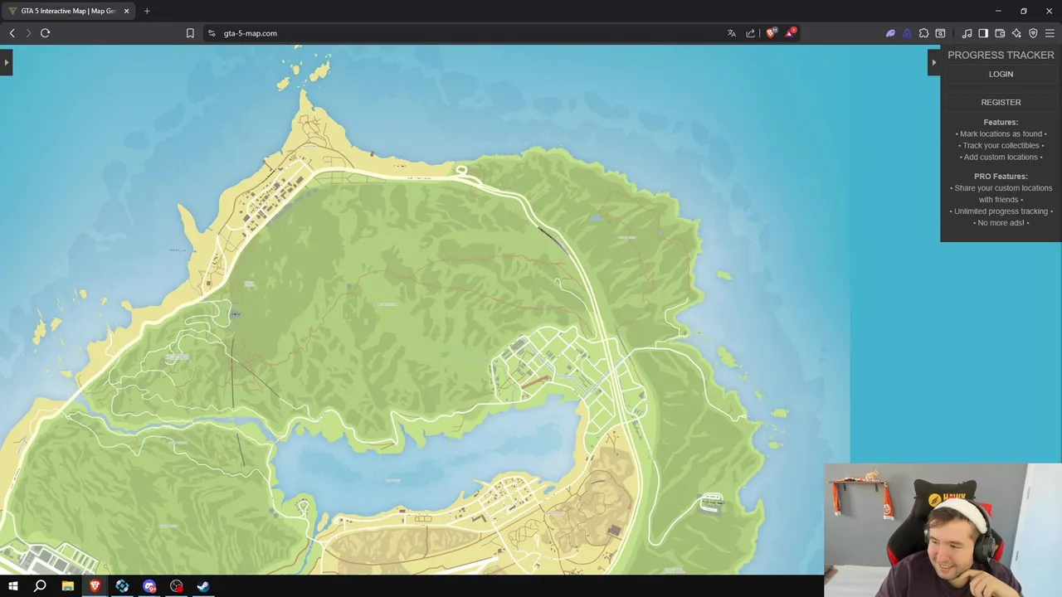The image size is (1062, 597).
Task: Click 'Unlimited progress tracking' text
Action: tap(1001, 211)
